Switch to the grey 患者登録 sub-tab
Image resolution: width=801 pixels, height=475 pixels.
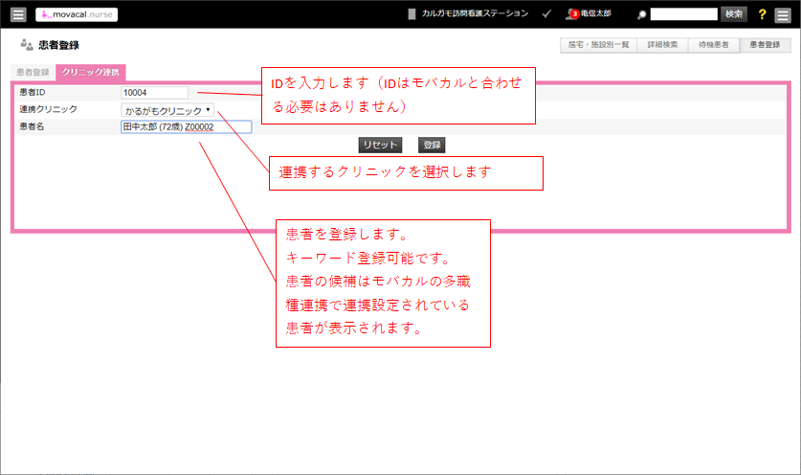33,72
